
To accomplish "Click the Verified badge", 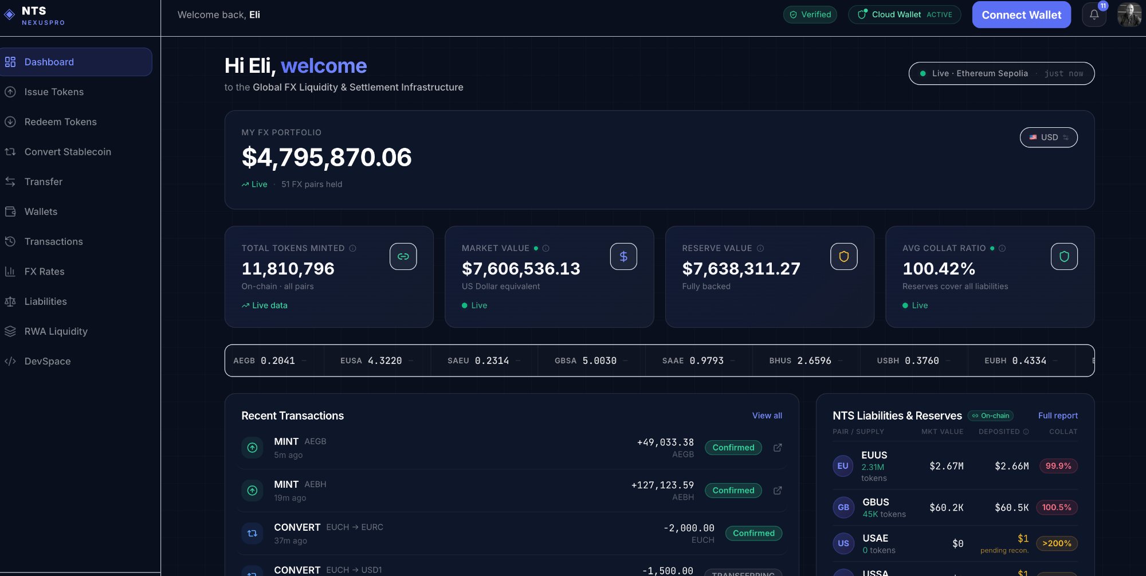I will coord(810,14).
